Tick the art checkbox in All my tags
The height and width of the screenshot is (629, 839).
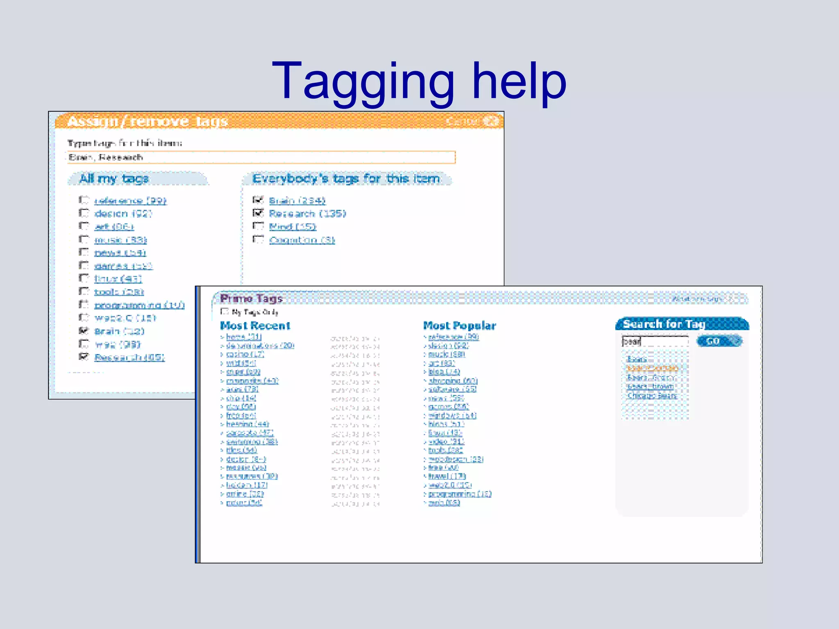click(x=84, y=226)
